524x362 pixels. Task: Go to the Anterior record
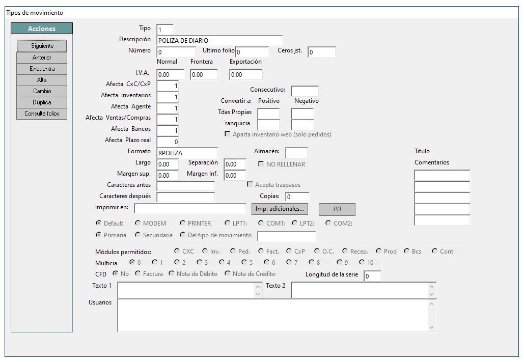[x=42, y=58]
